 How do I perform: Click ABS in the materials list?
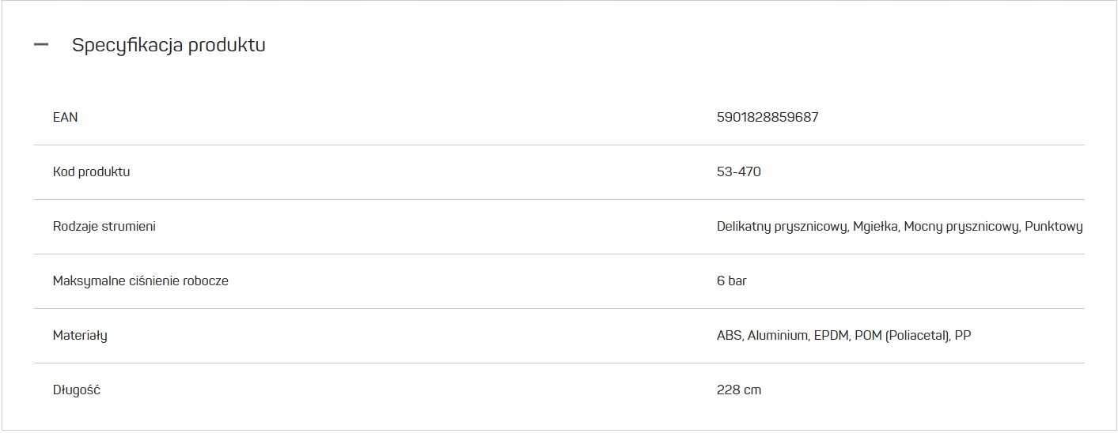coord(729,335)
